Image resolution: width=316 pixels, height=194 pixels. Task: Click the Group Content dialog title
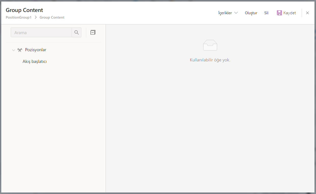tap(24, 10)
